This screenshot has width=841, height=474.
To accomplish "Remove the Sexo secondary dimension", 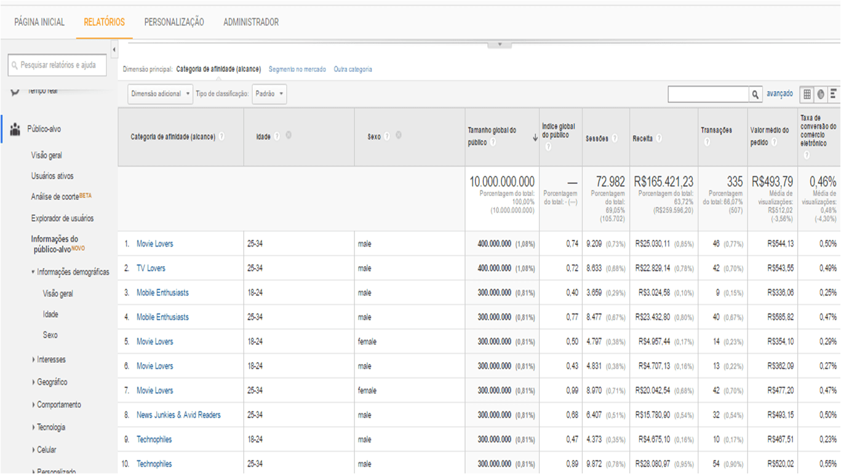I will (x=399, y=135).
